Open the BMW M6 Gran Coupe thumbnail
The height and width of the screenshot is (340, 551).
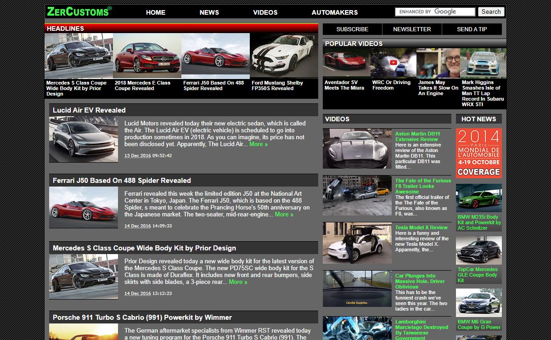point(479,303)
